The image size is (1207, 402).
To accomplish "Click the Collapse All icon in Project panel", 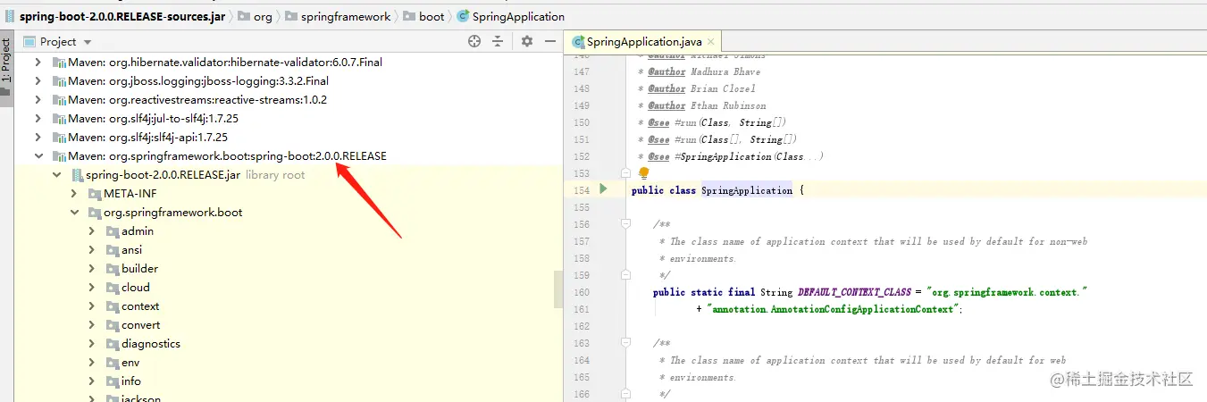I will click(498, 41).
